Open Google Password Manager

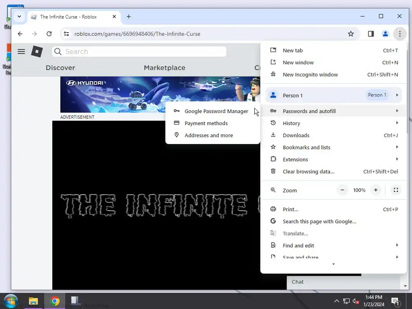tap(213, 111)
